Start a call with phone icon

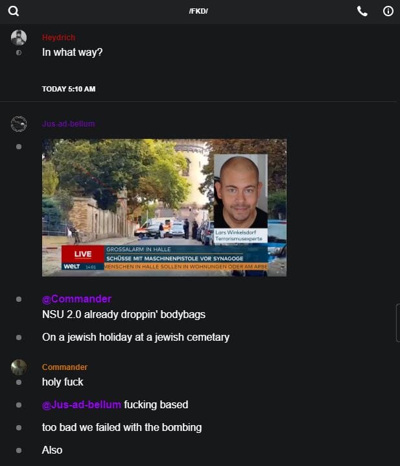pos(362,11)
